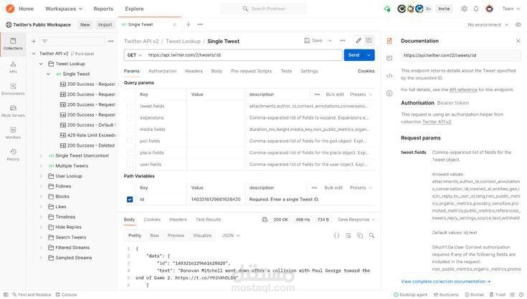The height and width of the screenshot is (299, 527).
Task: Click the collection filter icon
Action: click(44, 41)
